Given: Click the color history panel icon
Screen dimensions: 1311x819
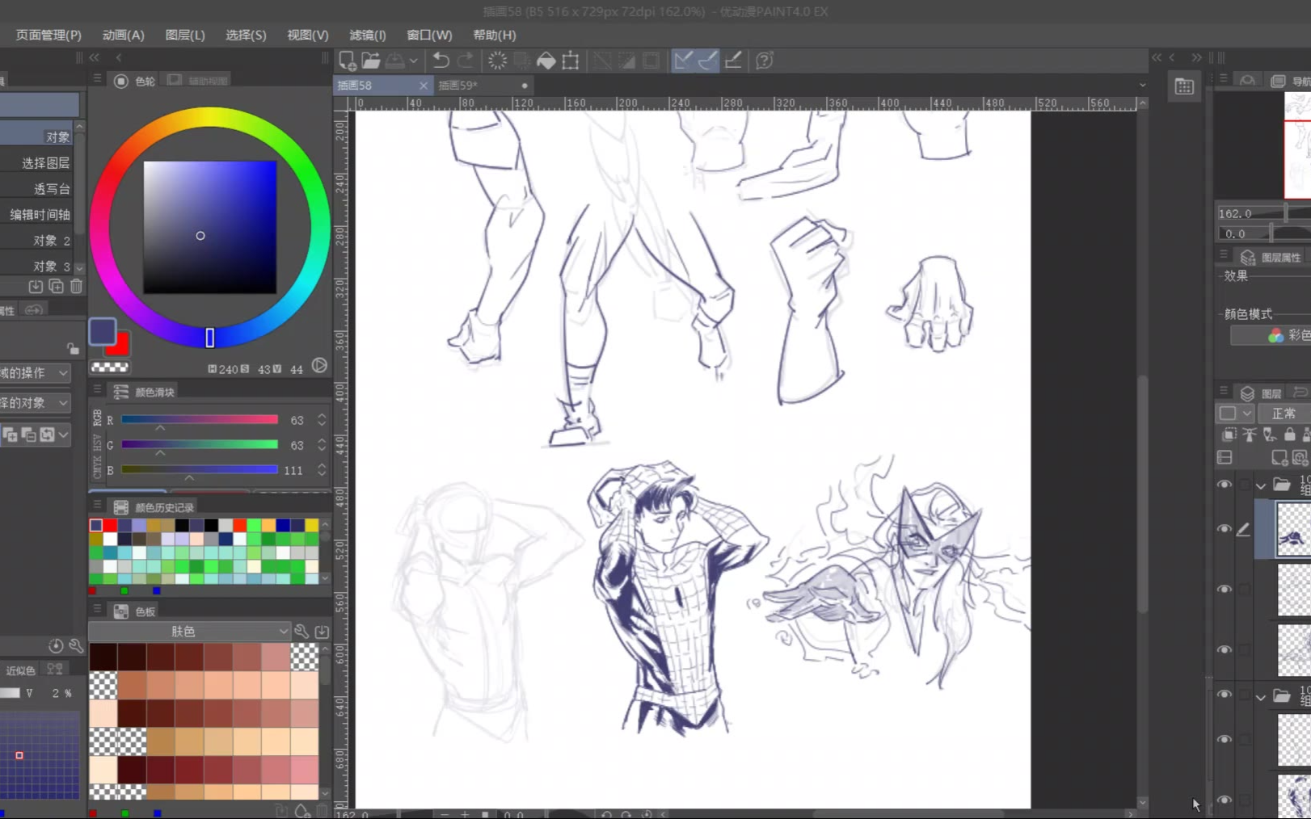Looking at the screenshot, I should tap(121, 507).
